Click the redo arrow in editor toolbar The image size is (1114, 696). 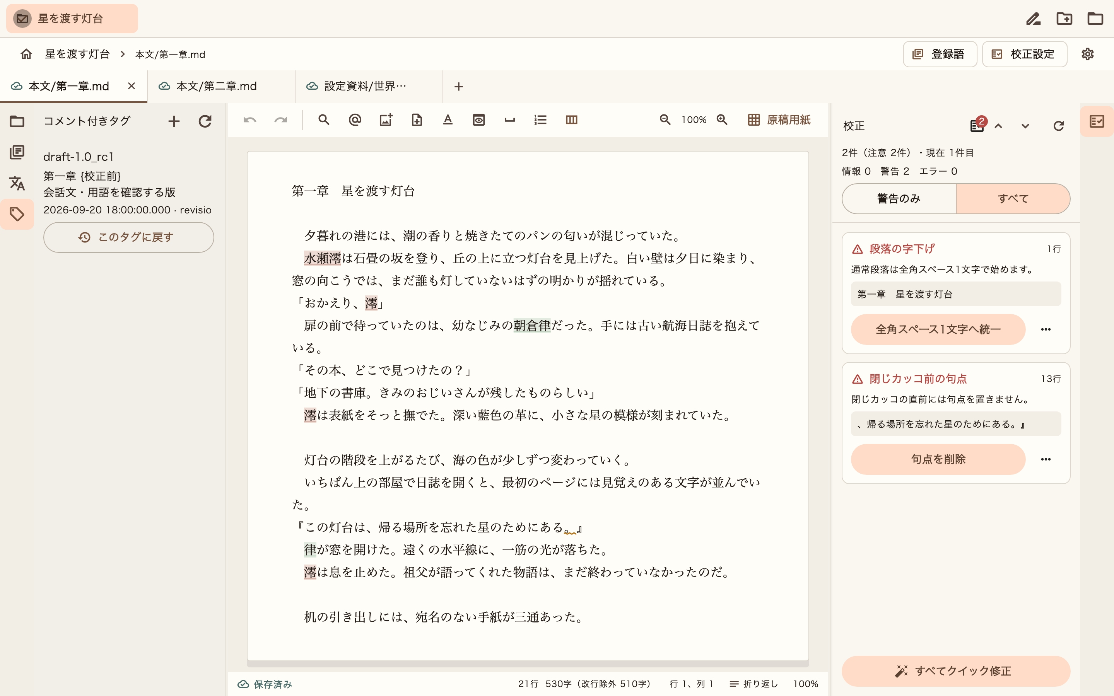pyautogui.click(x=281, y=120)
